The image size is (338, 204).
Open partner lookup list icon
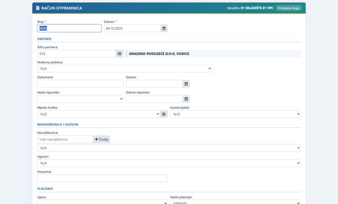click(119, 54)
